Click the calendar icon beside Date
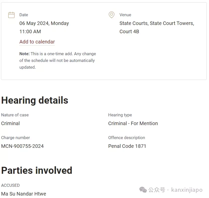This screenshot has height=198, width=209. click(x=11, y=15)
